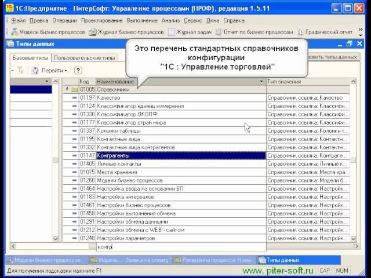Switch to Типы данных window tab at bottom
This screenshot has height=278, width=371.
pyautogui.click(x=299, y=260)
